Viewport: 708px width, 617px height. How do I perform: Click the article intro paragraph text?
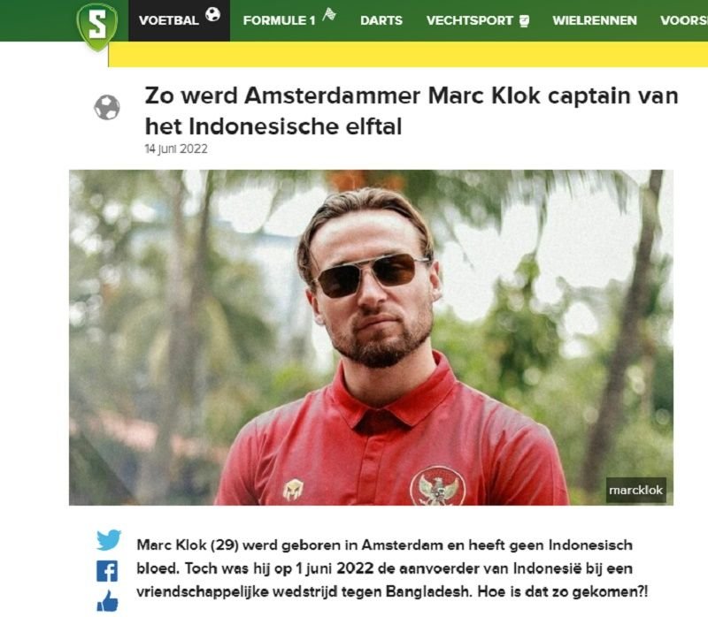point(392,568)
